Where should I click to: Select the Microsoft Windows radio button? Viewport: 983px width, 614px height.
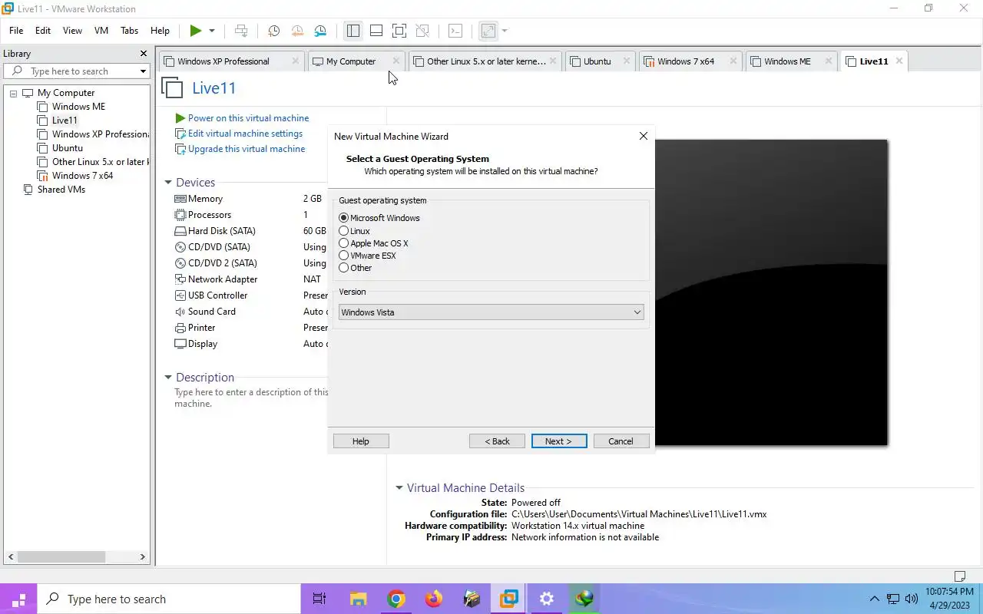344,218
